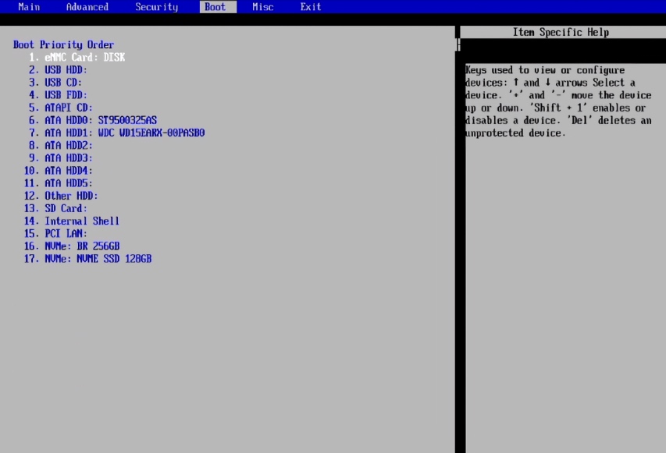Image resolution: width=666 pixels, height=453 pixels.
Task: Select boot entry 2 USB HDD
Action: [x=58, y=70]
